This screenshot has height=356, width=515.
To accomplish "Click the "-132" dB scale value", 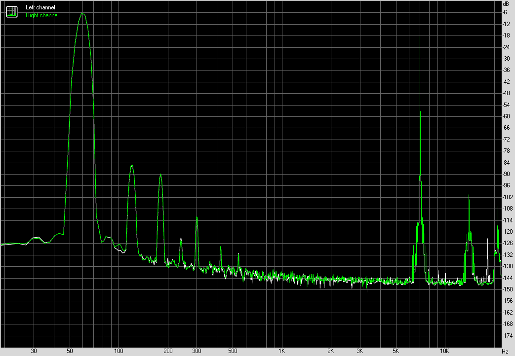I will pyautogui.click(x=508, y=255).
